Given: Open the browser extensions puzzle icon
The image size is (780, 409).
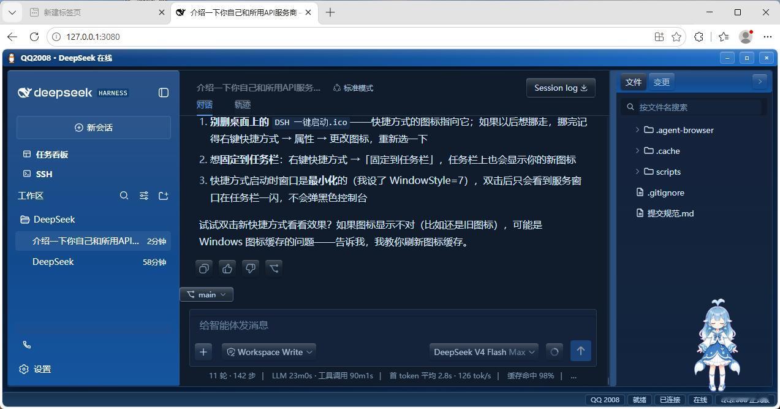Looking at the screenshot, I should [x=699, y=37].
